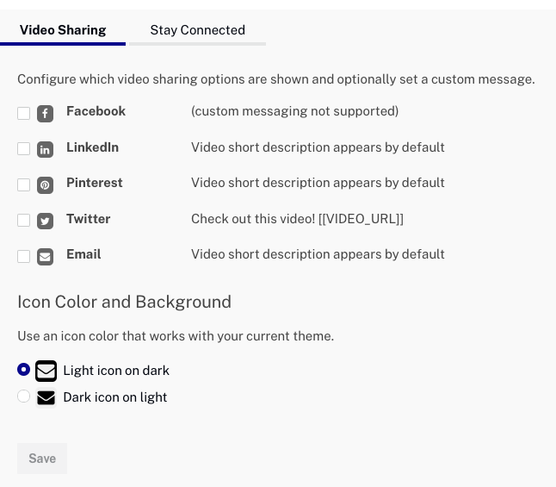Switch to the Video Sharing tab
This screenshot has width=556, height=487.
pyautogui.click(x=63, y=31)
